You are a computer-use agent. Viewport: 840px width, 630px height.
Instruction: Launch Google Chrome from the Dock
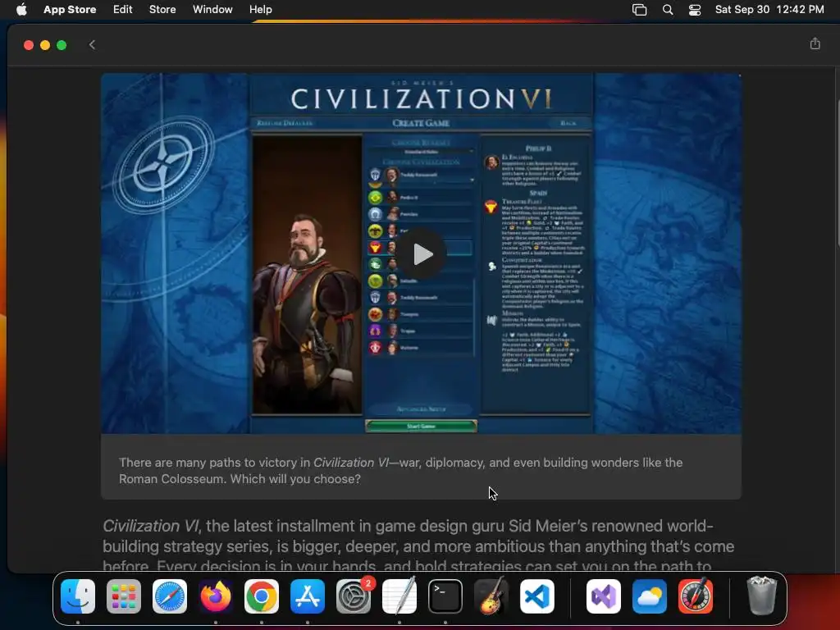[x=262, y=596]
